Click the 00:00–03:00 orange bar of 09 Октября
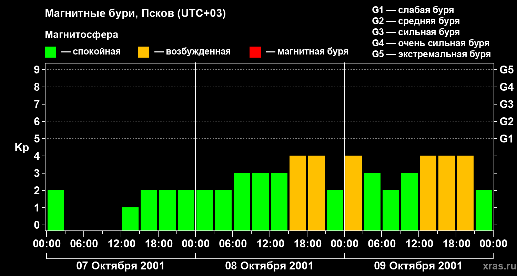The image size is (517, 276). point(354,193)
